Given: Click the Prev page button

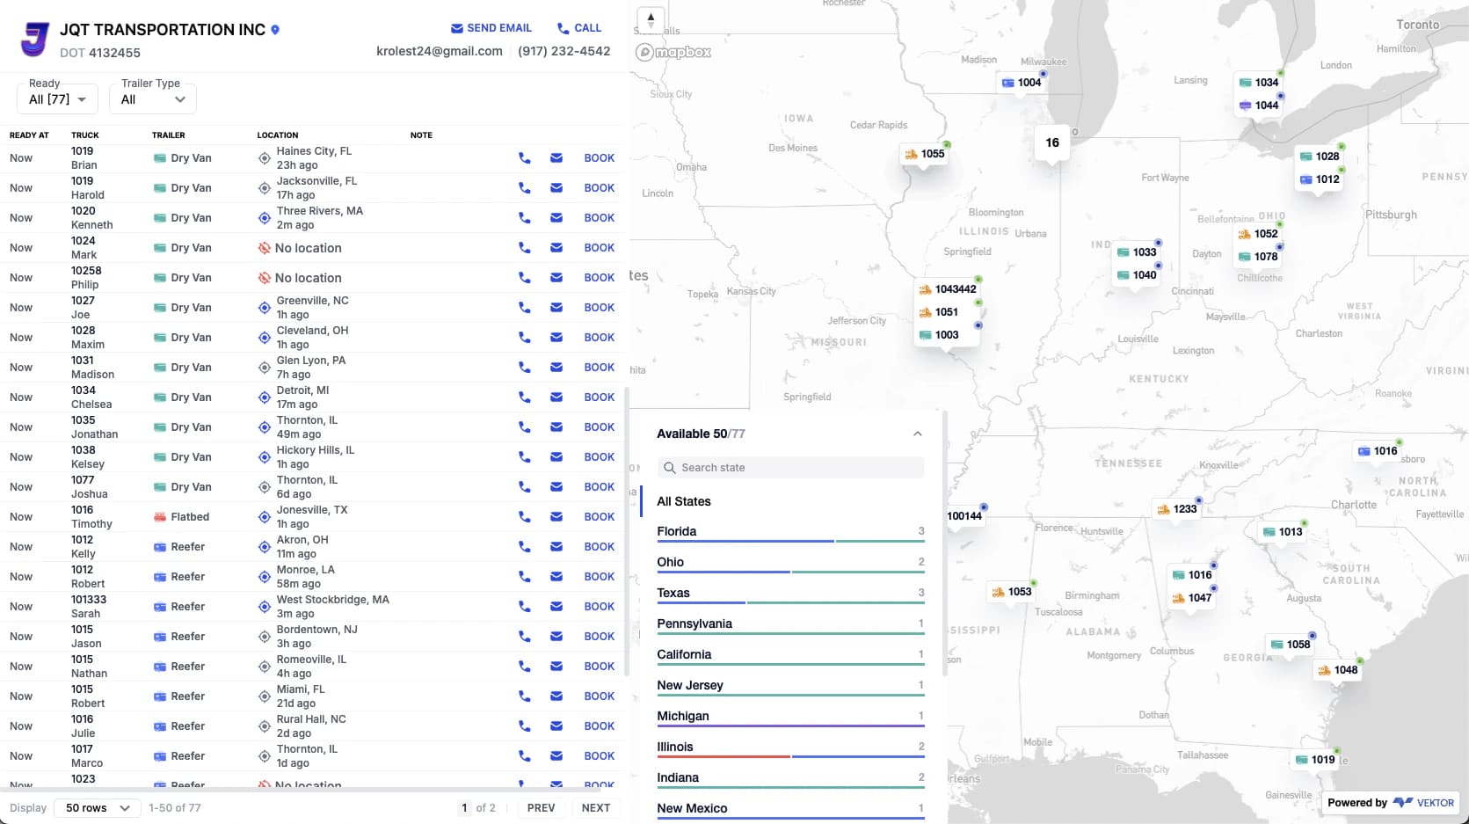Looking at the screenshot, I should [x=542, y=808].
